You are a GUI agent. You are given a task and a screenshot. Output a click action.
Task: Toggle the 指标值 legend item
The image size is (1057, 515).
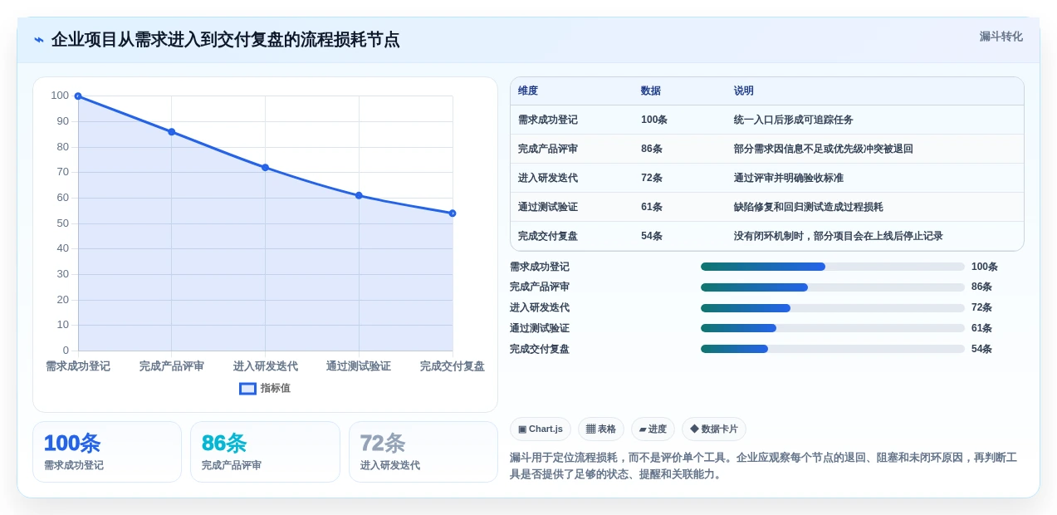[265, 388]
